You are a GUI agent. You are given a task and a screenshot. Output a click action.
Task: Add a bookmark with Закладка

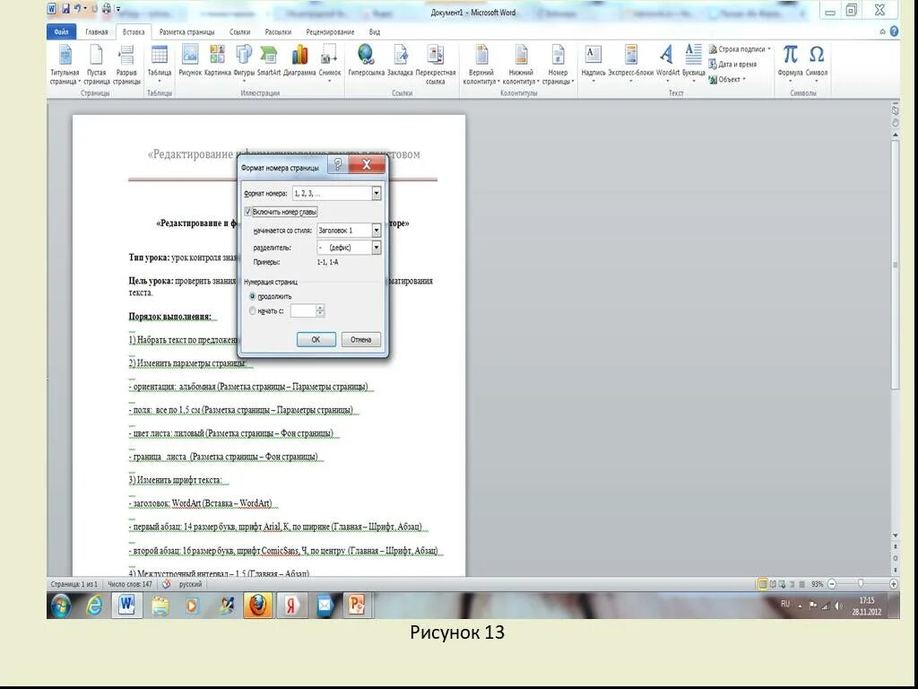[x=401, y=60]
